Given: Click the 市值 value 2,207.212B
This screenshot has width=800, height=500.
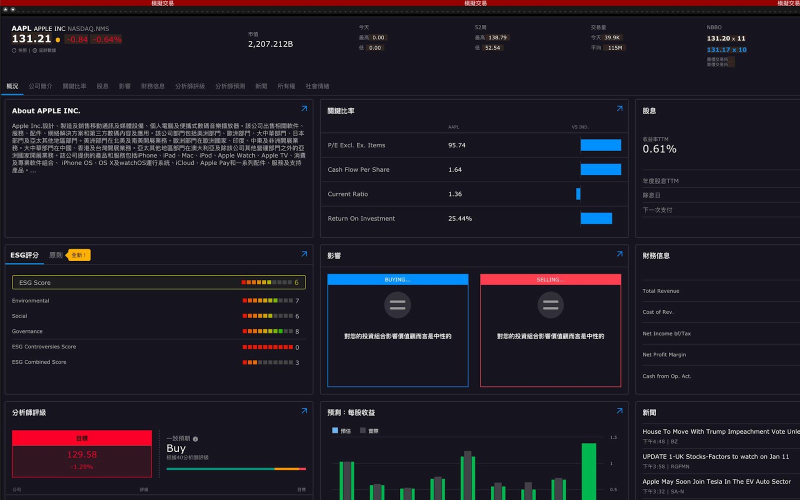Looking at the screenshot, I should point(270,44).
